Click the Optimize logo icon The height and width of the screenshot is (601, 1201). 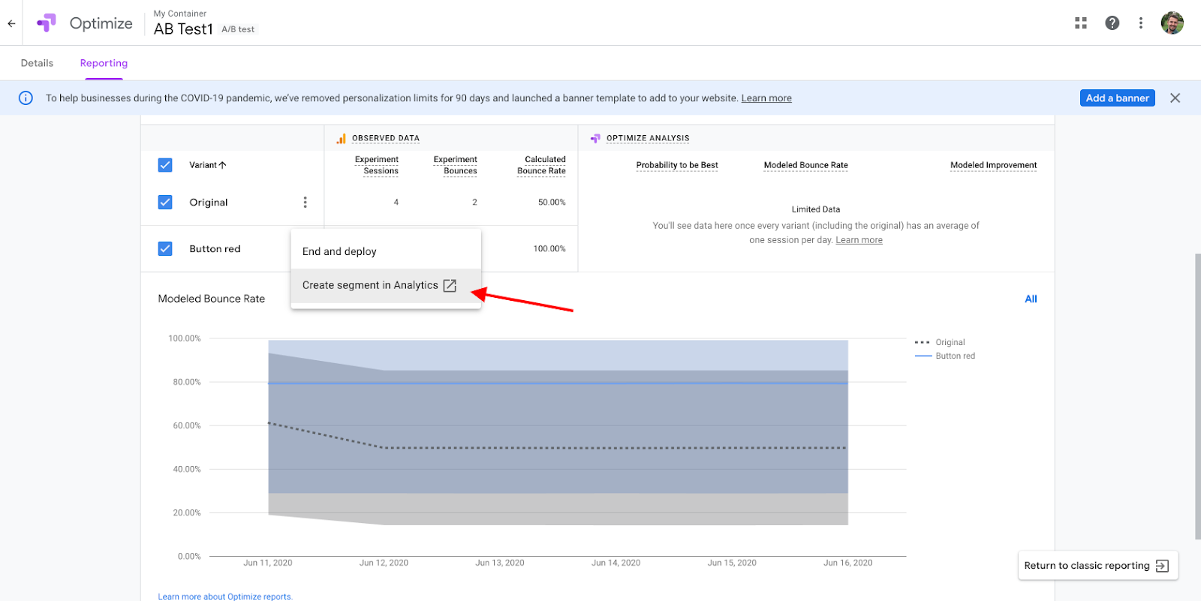coord(47,23)
